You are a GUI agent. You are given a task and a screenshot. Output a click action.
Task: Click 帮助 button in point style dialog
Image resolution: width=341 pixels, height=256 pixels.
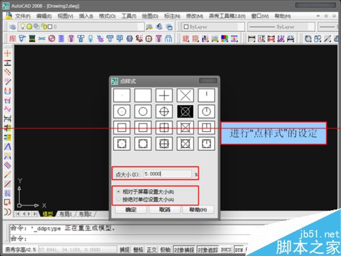(x=198, y=210)
